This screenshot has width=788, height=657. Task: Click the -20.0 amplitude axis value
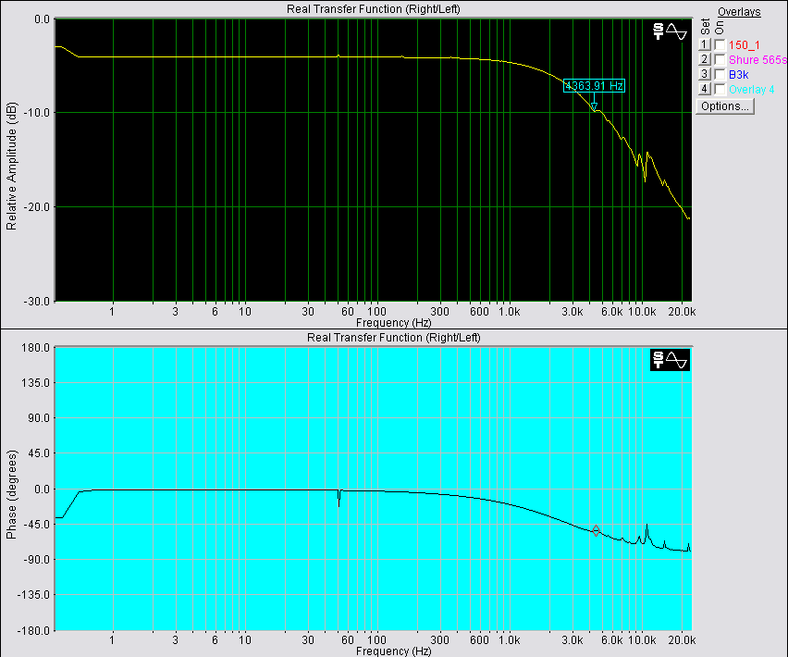(x=36, y=207)
